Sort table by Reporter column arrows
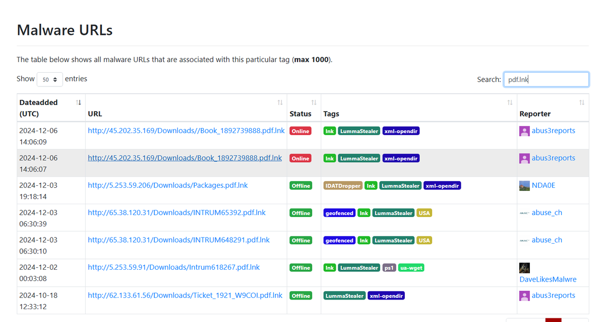The image size is (615, 322). tap(582, 102)
